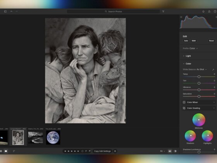Click the share/export icon

(x=209, y=12)
